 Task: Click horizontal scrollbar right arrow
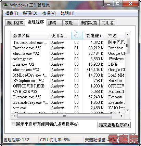(121, 116)
